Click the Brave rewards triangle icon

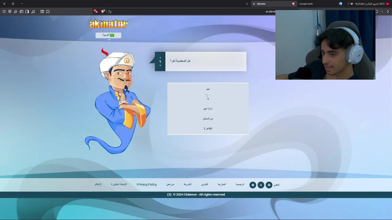(x=96, y=11)
